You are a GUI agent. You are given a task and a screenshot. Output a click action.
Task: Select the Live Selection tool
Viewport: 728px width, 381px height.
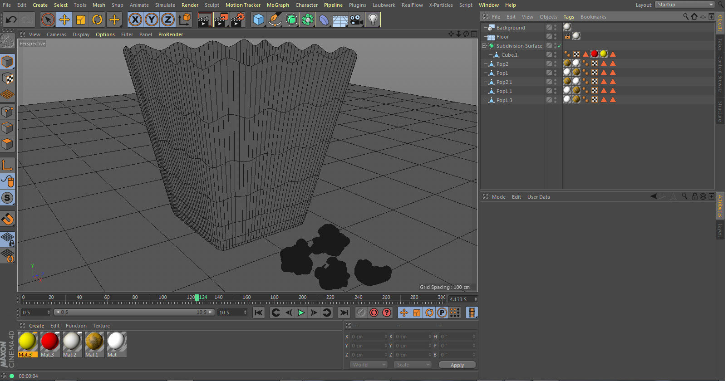click(48, 20)
